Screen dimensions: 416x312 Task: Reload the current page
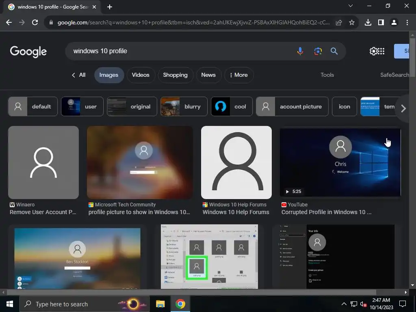[35, 23]
